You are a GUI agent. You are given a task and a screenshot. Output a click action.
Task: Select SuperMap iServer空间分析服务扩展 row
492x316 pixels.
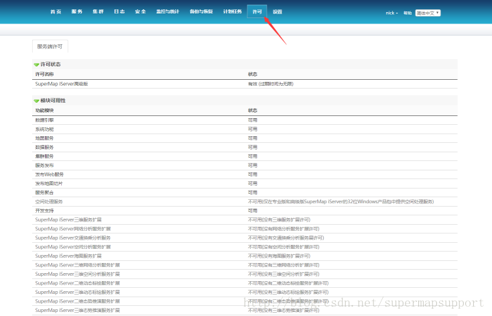pyautogui.click(x=245, y=247)
